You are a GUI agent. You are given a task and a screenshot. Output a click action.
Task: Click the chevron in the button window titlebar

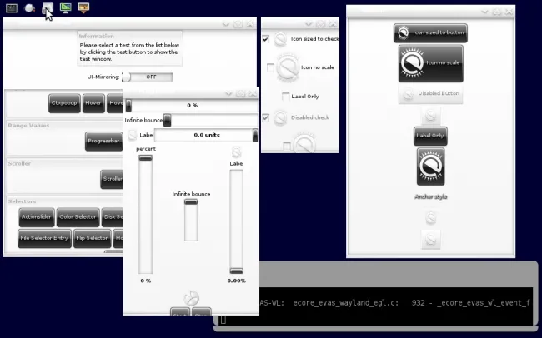coord(484,12)
